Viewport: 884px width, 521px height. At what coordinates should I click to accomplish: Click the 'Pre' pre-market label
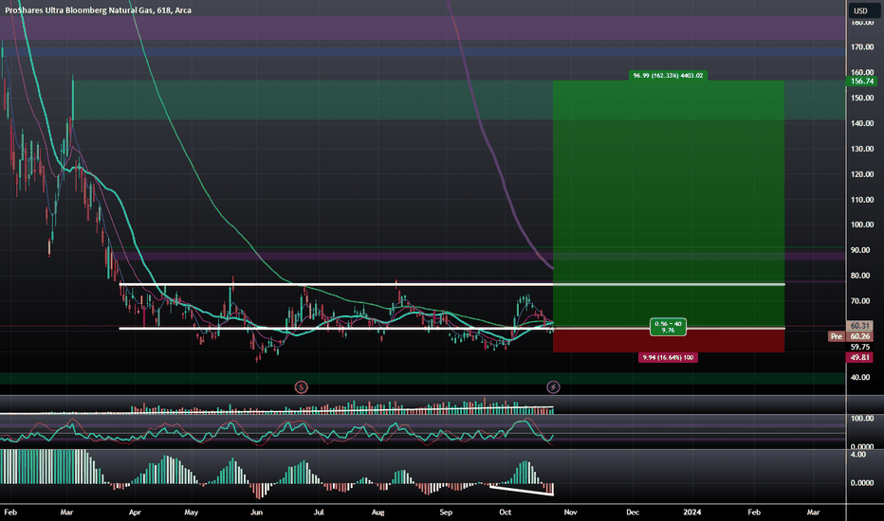pos(836,336)
